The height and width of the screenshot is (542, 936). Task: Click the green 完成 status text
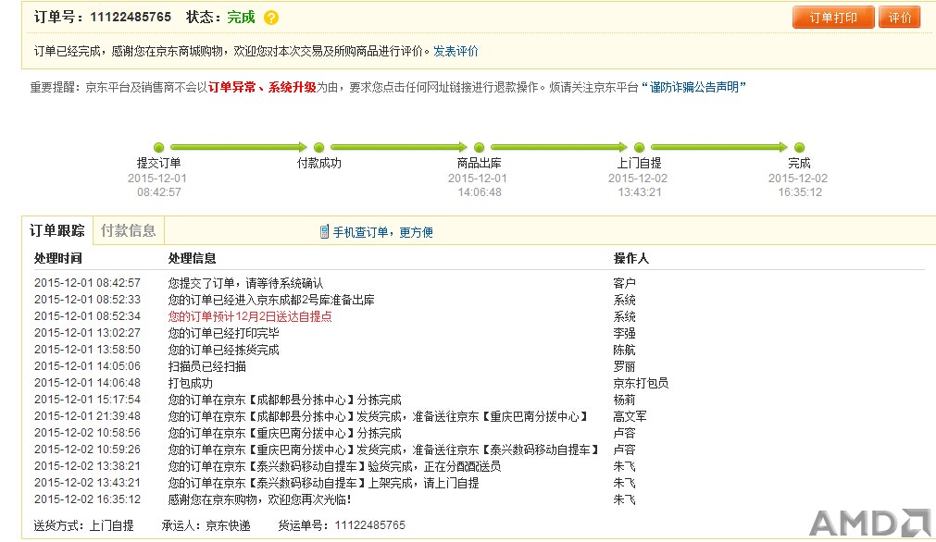241,17
